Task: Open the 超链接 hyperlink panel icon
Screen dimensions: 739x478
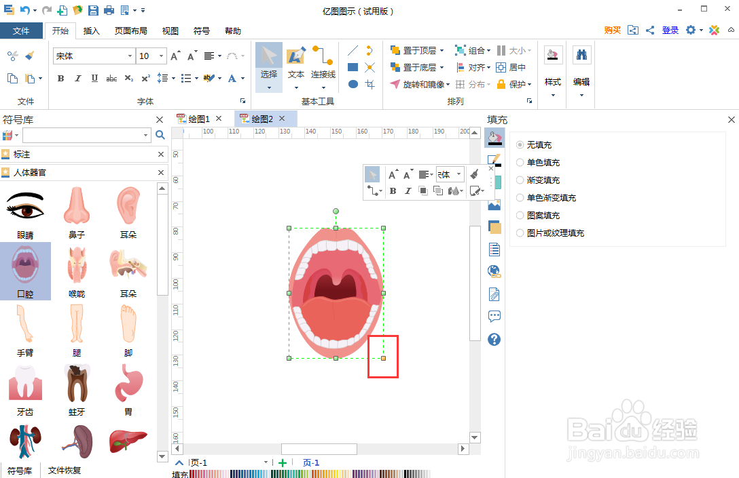Action: click(x=494, y=271)
